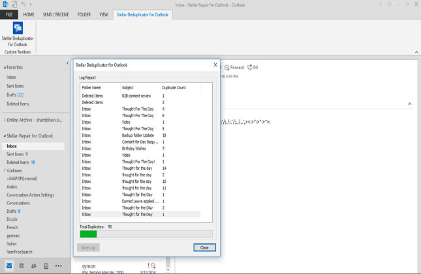Show more navigation options (three dots)
Viewport: 421px width, 274px height.
(x=58, y=266)
